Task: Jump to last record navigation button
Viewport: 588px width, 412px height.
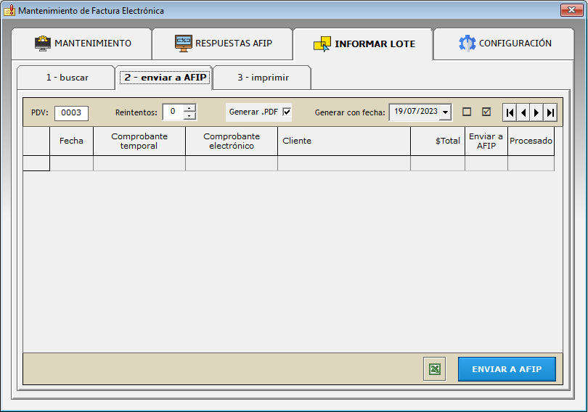Action: click(550, 112)
